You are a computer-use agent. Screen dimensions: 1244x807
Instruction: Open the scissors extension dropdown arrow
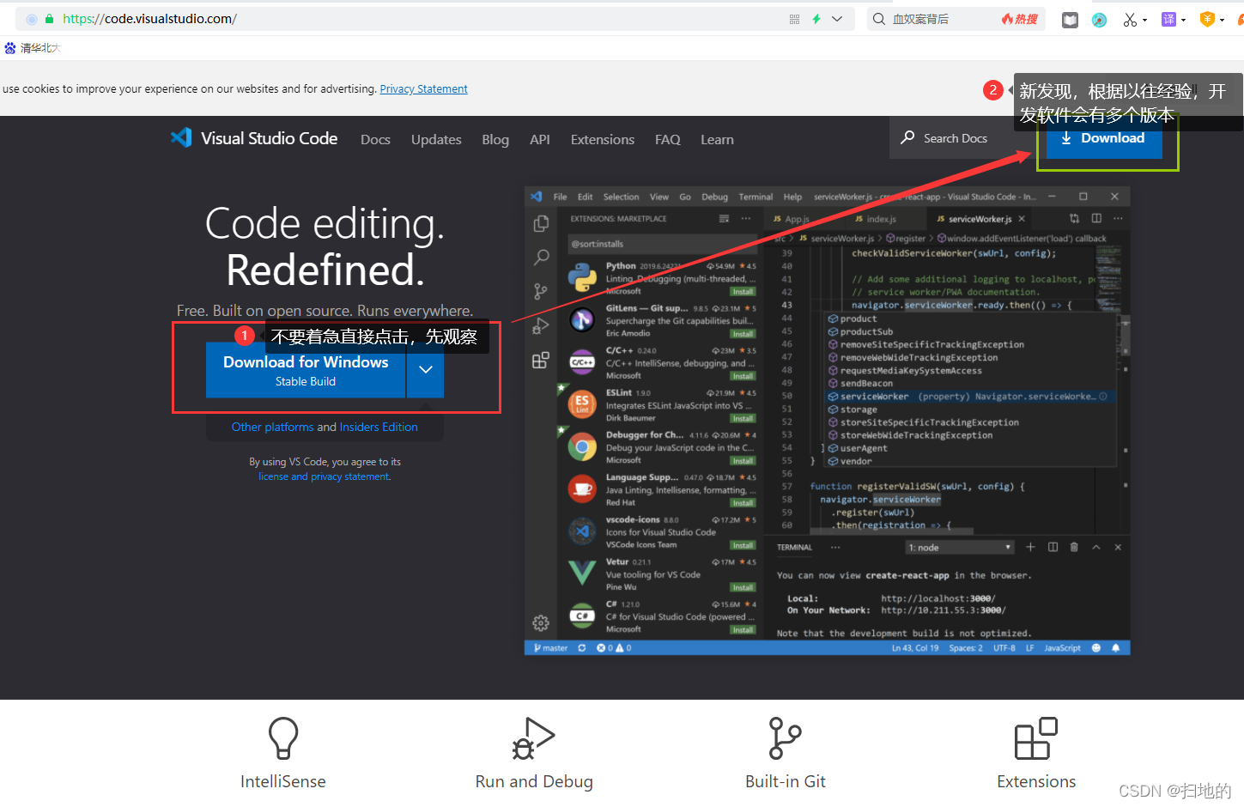1144,20
